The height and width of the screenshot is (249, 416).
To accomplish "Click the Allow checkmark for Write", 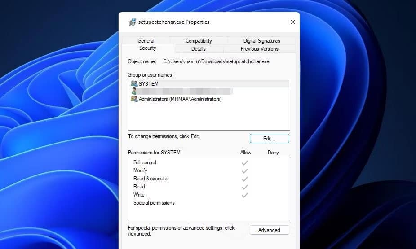I will [244, 195].
